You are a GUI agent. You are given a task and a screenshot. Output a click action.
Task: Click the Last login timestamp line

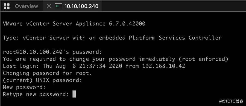[x=94, y=66]
